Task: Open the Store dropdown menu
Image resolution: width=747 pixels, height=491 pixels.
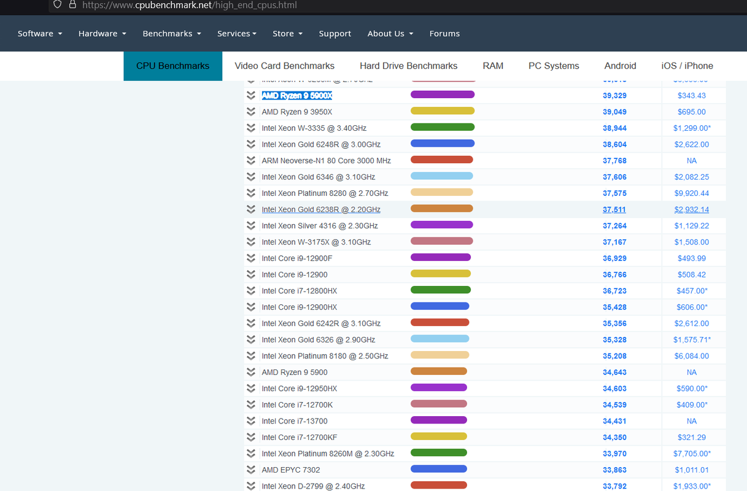Action: (x=287, y=34)
